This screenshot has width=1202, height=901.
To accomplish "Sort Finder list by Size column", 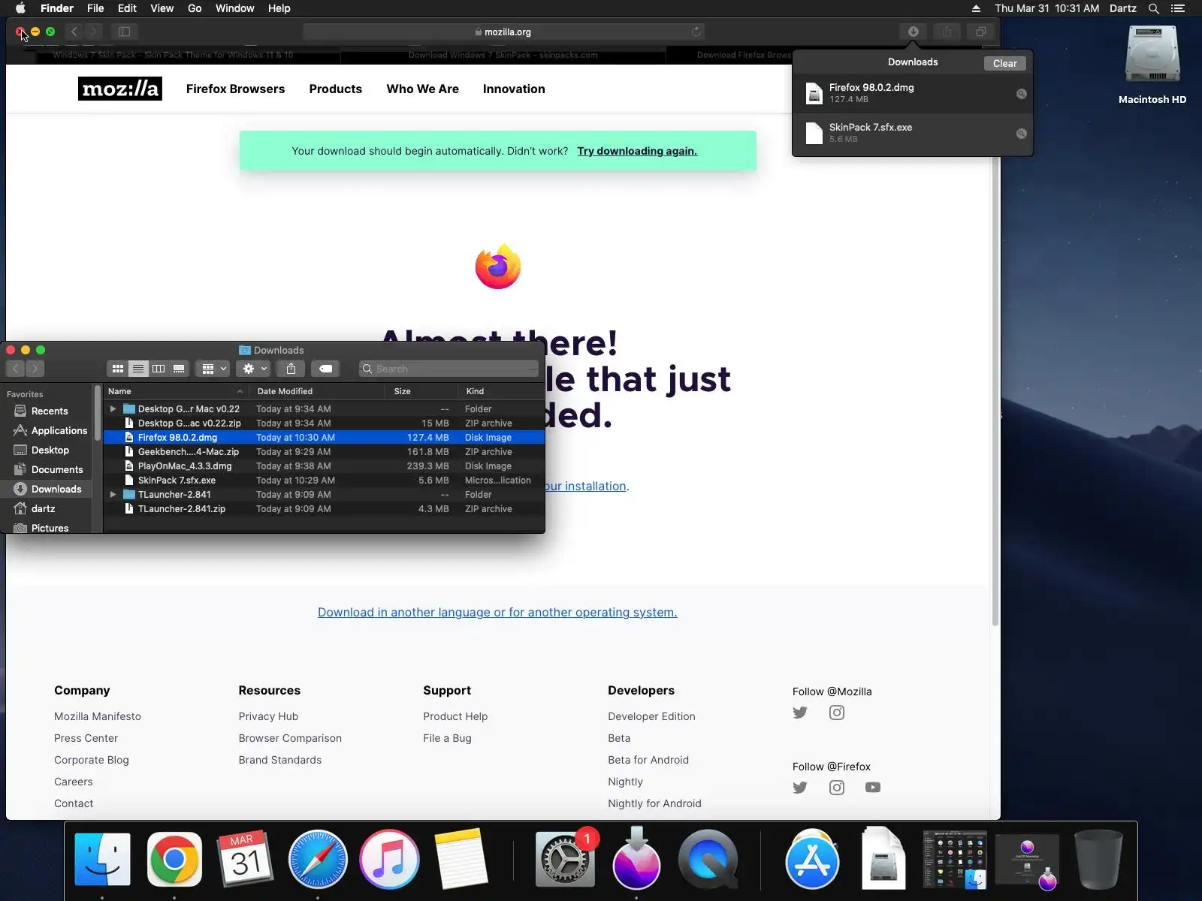I will pyautogui.click(x=421, y=391).
